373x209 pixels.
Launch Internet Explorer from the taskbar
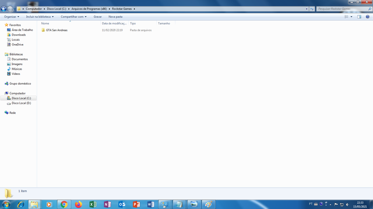[20, 204]
